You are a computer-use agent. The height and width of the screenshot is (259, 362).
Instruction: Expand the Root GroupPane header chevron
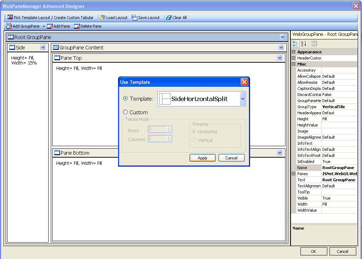point(283,37)
